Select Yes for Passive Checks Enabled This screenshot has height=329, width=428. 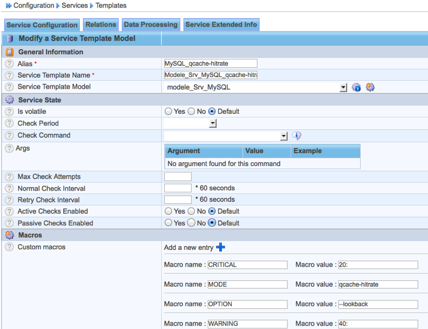tap(169, 223)
